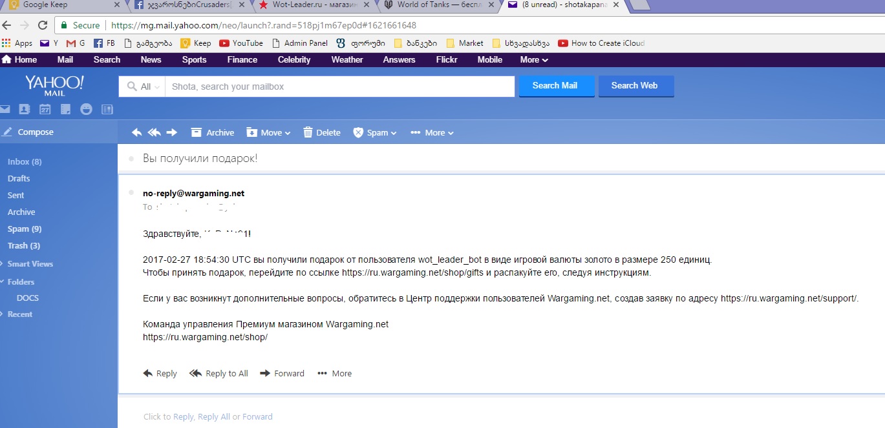Viewport: 885px width, 428px height.
Task: Delete the email with the trash button
Action: pos(322,132)
